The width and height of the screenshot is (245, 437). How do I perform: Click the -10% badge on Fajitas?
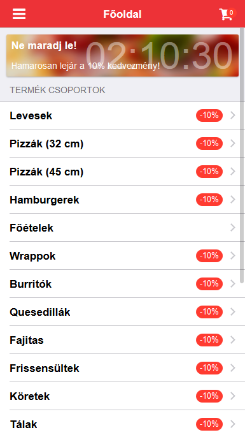pos(209,340)
